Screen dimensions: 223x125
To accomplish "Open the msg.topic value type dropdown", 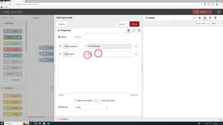I will click(89, 54).
